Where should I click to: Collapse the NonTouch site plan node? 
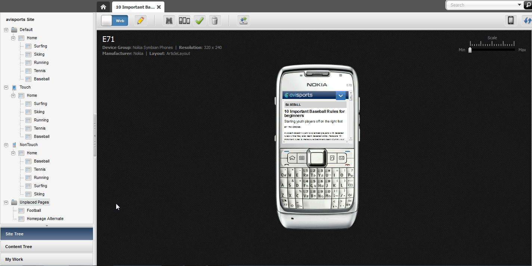coord(6,145)
